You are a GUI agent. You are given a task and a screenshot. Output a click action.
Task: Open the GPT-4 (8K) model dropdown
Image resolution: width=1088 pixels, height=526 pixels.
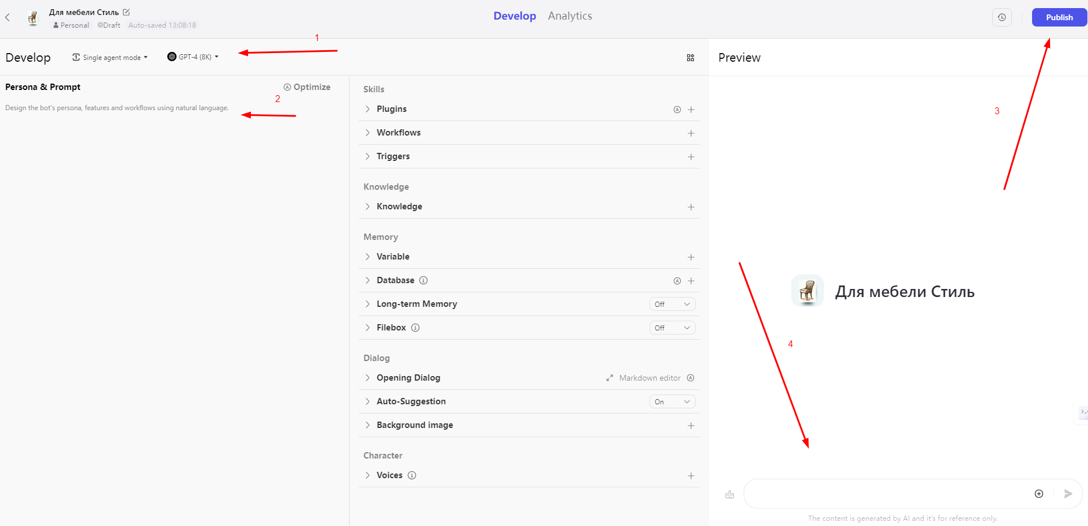click(193, 57)
